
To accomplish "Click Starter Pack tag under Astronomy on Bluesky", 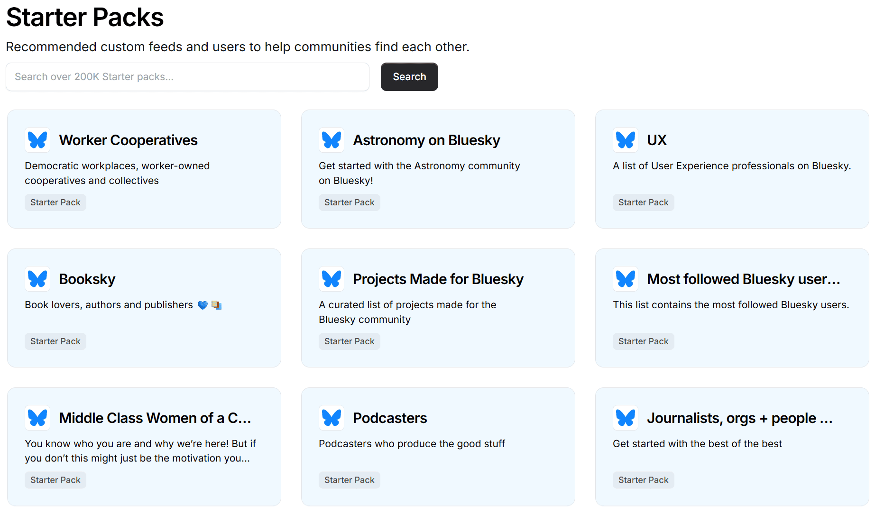I will click(x=350, y=202).
